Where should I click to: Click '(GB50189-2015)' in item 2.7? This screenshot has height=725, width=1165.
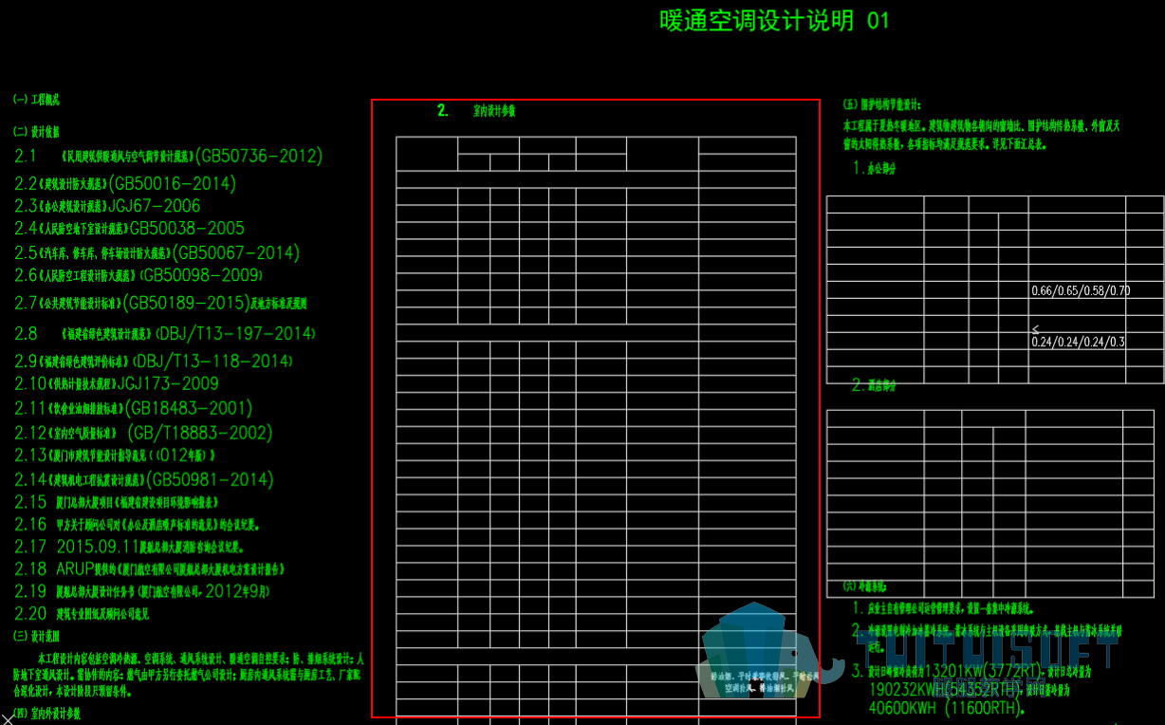coord(185,303)
